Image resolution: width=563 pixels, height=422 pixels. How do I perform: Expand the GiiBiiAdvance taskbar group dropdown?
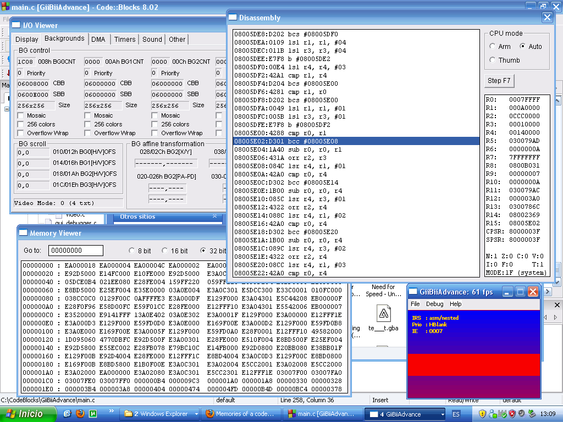441,414
